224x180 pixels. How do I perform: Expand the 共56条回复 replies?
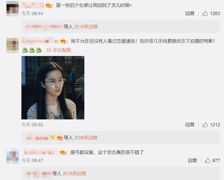click(86, 138)
